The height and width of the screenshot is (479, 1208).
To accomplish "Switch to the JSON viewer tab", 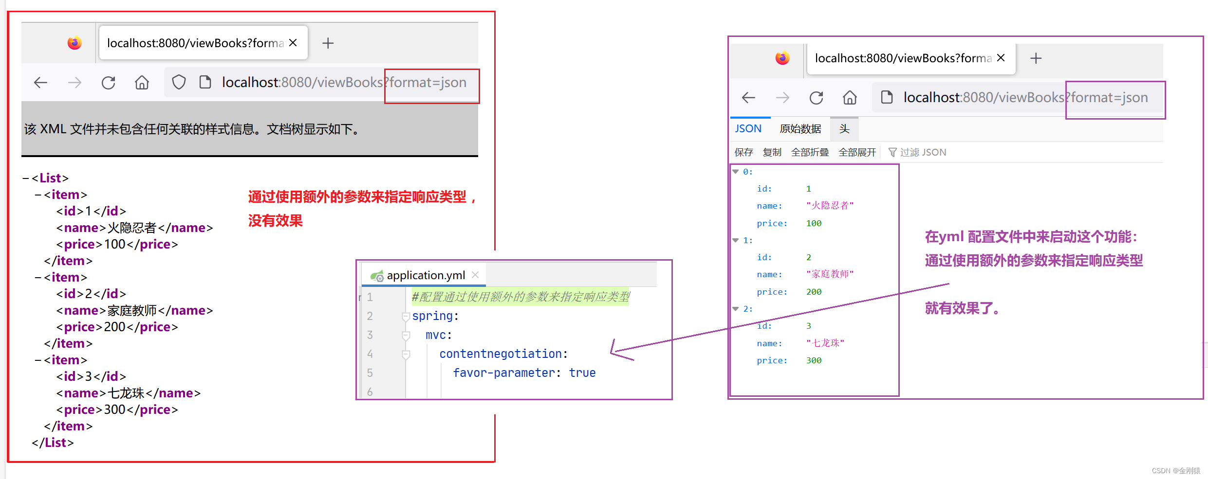I will [748, 129].
